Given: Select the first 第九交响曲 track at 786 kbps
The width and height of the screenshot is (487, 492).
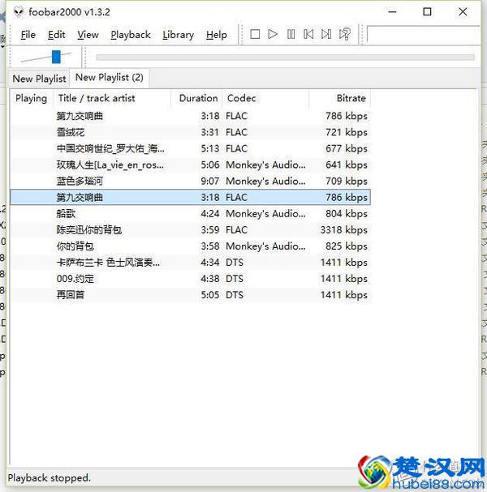Looking at the screenshot, I should pos(191,116).
